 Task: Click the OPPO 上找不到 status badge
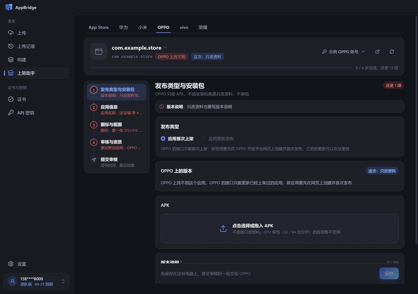click(x=172, y=57)
